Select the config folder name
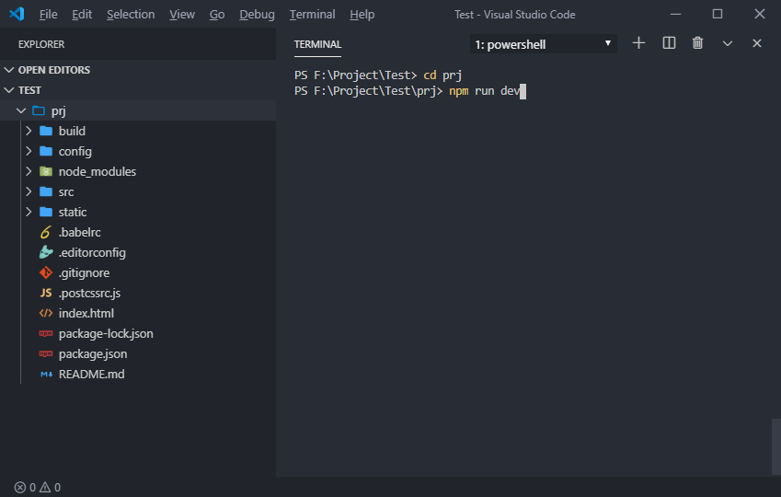Viewport: 781px width, 497px height. pos(75,152)
